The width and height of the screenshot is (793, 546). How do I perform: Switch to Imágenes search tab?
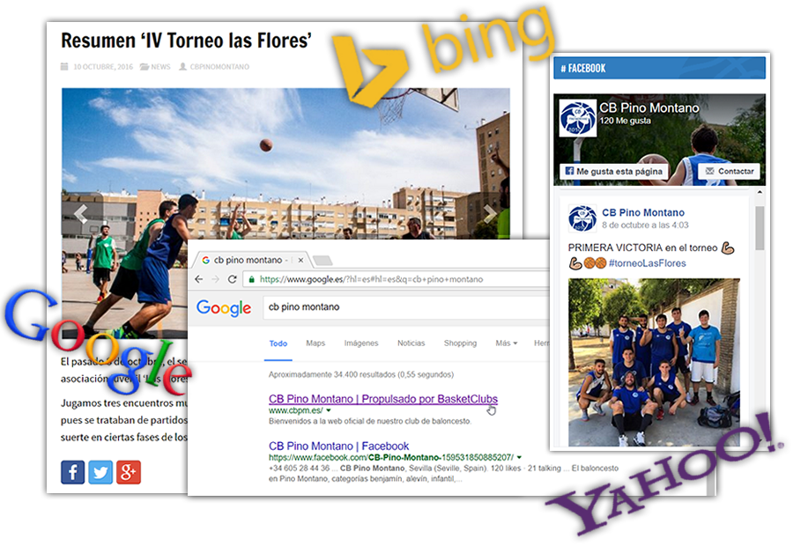point(361,343)
